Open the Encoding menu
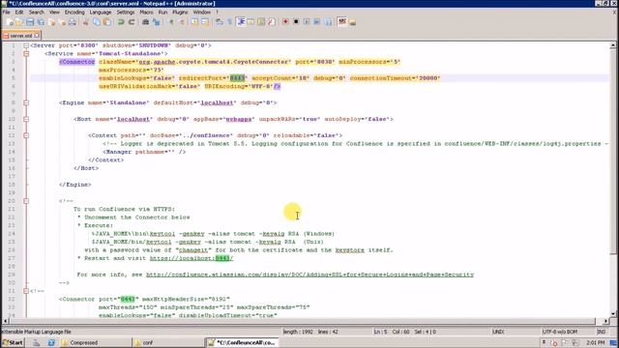This screenshot has height=348, width=619. pos(74,13)
